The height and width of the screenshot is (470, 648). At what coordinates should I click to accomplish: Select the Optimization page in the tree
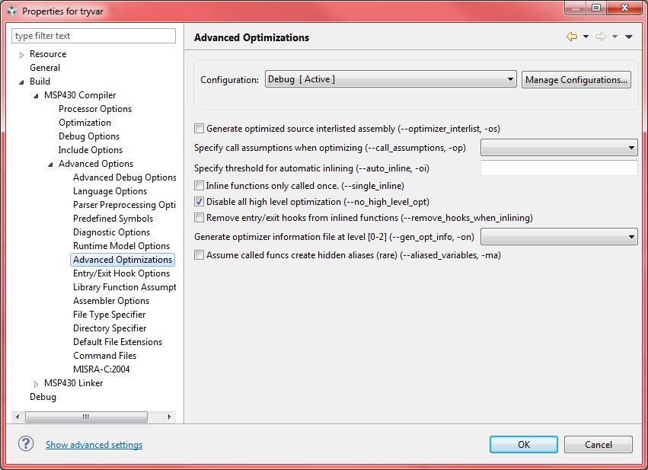coord(85,123)
